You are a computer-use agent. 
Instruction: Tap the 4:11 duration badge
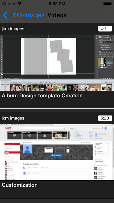tap(105, 29)
